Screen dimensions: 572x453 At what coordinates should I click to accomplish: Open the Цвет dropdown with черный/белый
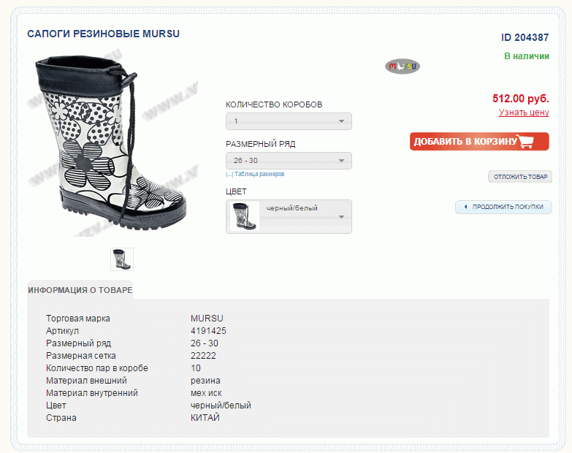coord(289,217)
